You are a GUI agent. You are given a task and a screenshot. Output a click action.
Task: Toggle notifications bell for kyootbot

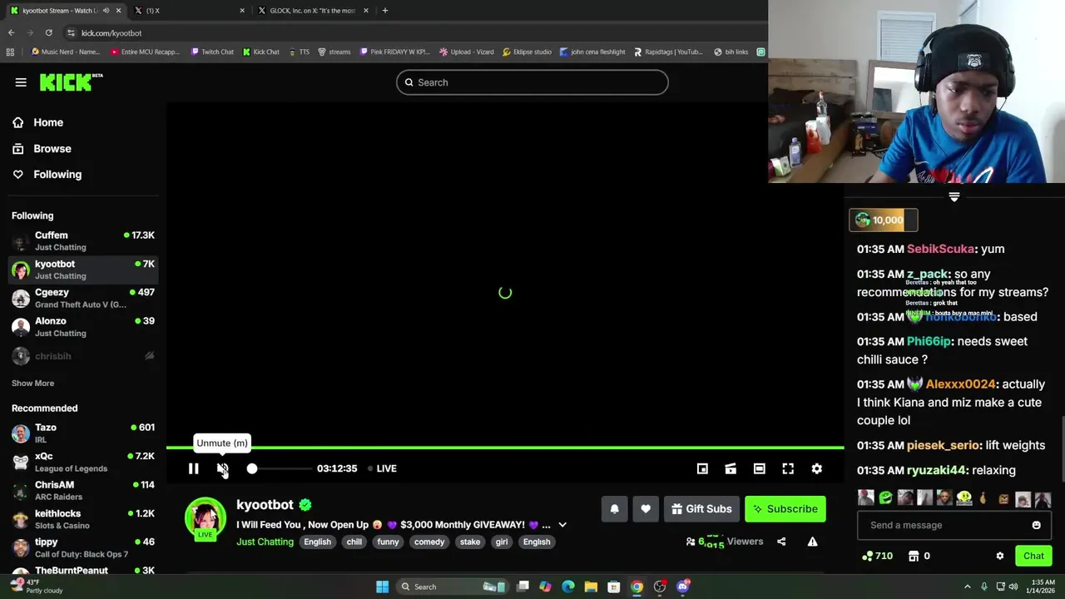click(614, 509)
